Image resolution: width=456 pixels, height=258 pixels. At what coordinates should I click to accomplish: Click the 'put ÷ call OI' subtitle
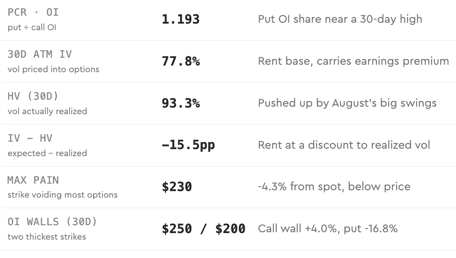click(x=32, y=28)
